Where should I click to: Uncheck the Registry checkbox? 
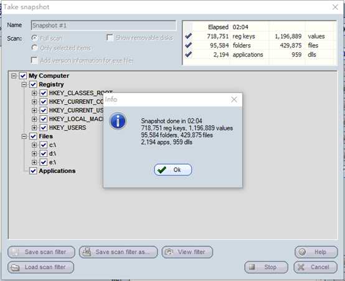(x=33, y=84)
